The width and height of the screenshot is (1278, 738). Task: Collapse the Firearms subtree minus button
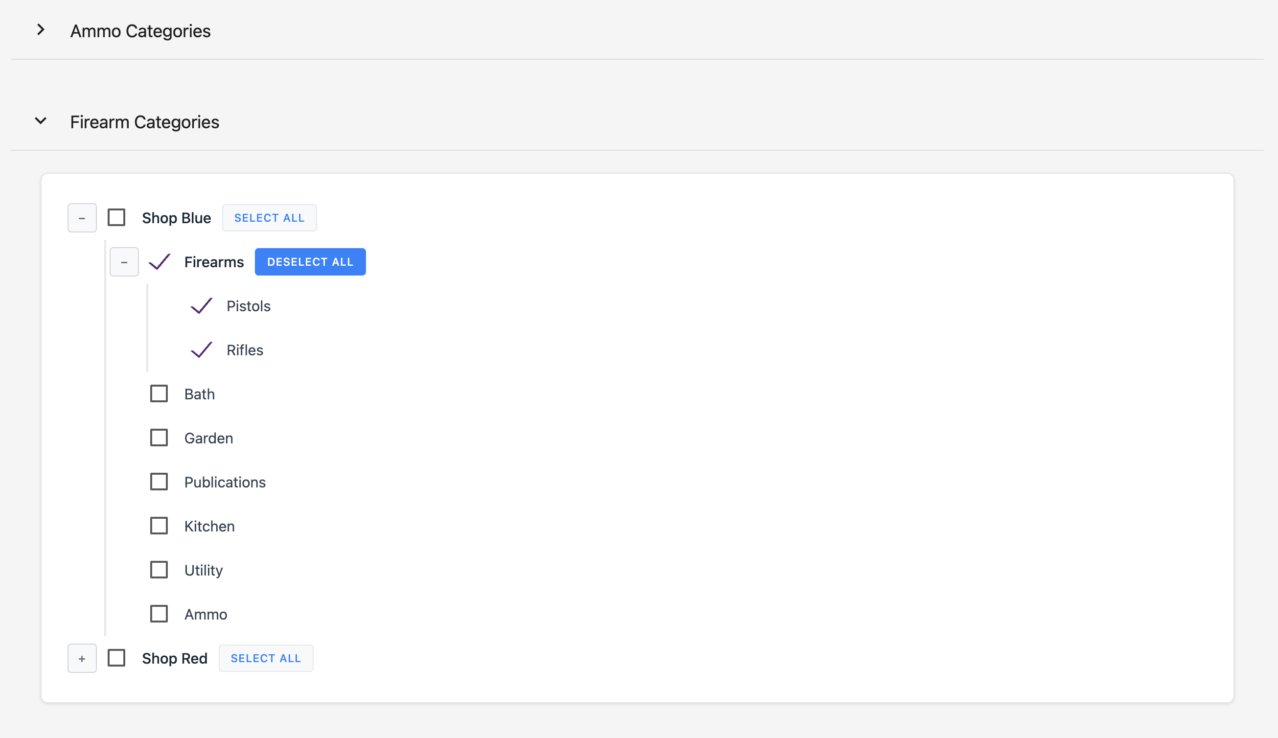124,262
